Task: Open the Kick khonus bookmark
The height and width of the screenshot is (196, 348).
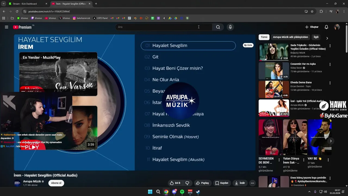Action: pyautogui.click(x=22, y=18)
